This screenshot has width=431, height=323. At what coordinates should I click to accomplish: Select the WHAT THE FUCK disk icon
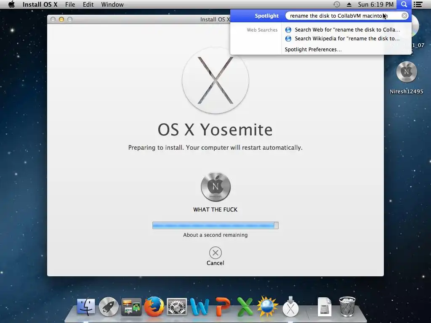click(x=215, y=187)
